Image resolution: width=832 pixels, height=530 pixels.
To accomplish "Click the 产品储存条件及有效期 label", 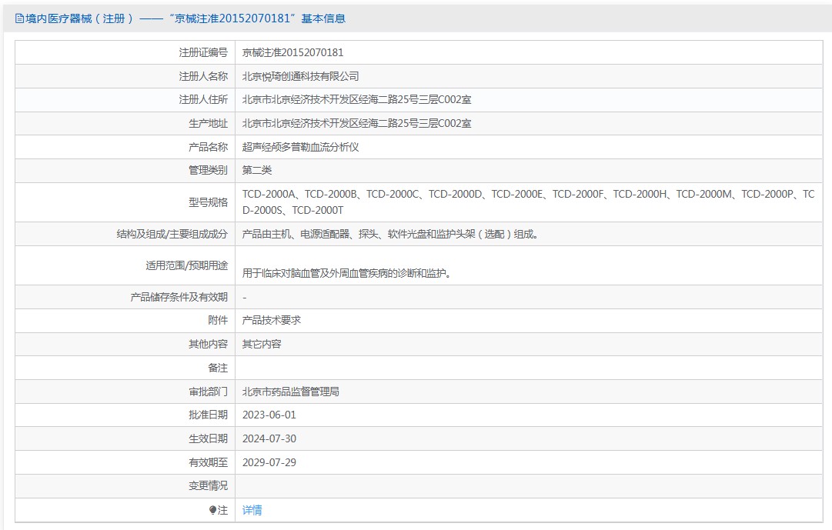I will click(179, 297).
